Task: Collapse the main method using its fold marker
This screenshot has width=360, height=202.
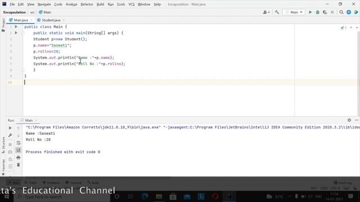Action: pyautogui.click(x=23, y=33)
